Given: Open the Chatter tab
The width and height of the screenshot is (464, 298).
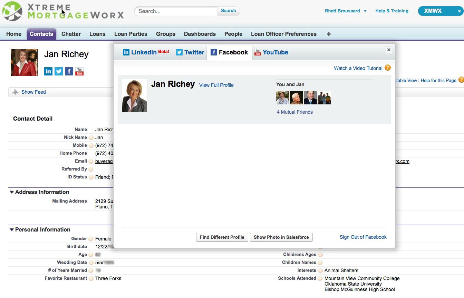Looking at the screenshot, I should tap(71, 34).
